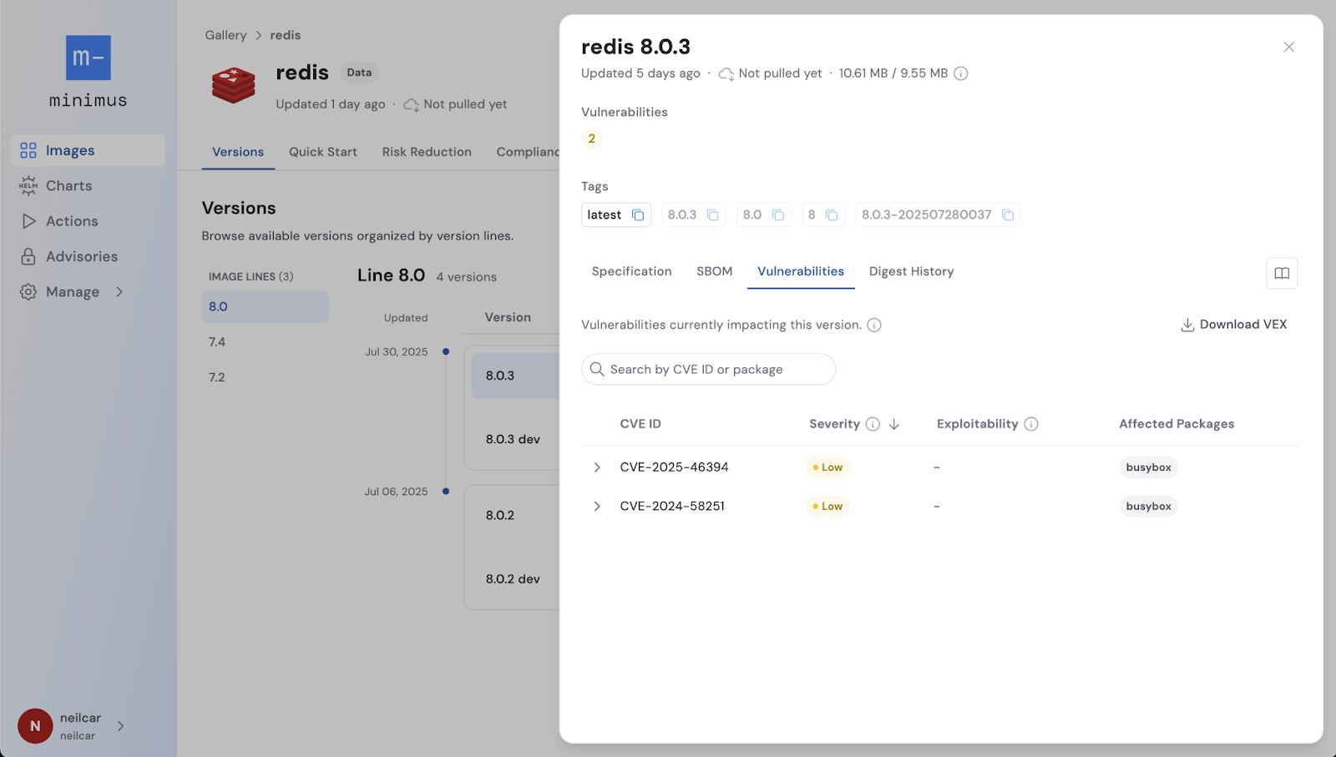
Task: Copy the 8.0.3-202507280037 tag
Action: [1008, 215]
